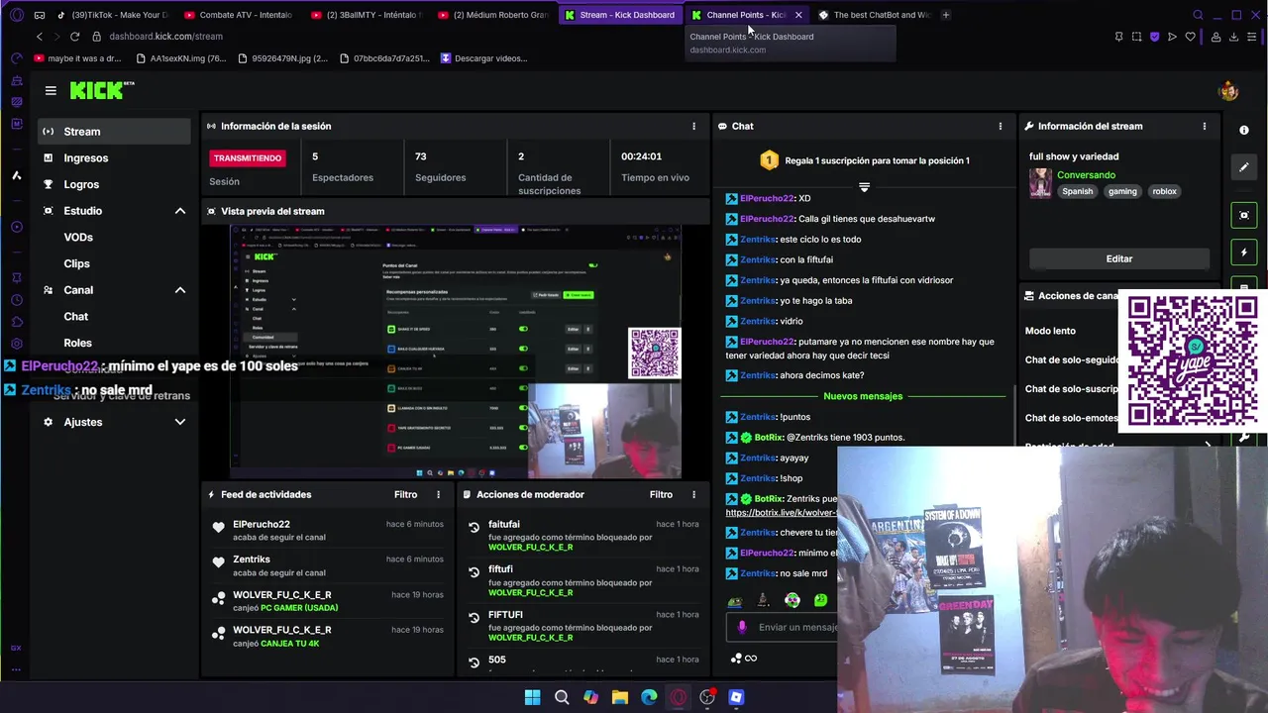Collapse the Canal sidebar section
1268x713 pixels.
[x=180, y=290]
